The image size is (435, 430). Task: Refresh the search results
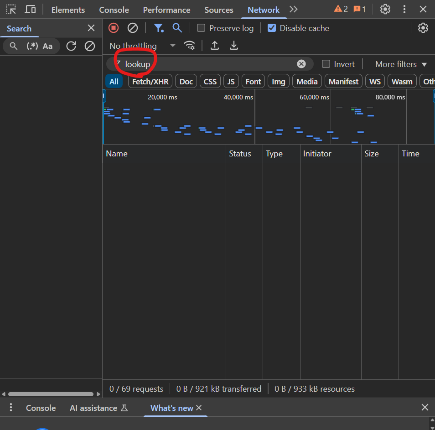pos(71,46)
